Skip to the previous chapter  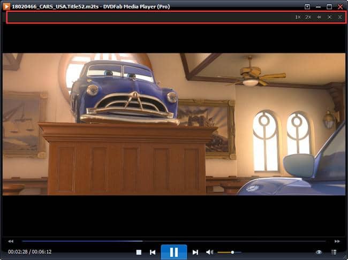pos(153,252)
